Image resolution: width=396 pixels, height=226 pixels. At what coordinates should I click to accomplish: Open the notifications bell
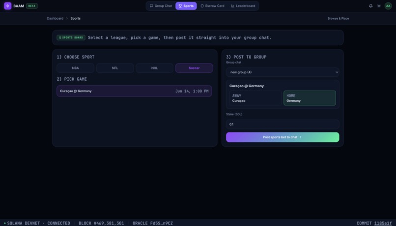click(x=370, y=6)
